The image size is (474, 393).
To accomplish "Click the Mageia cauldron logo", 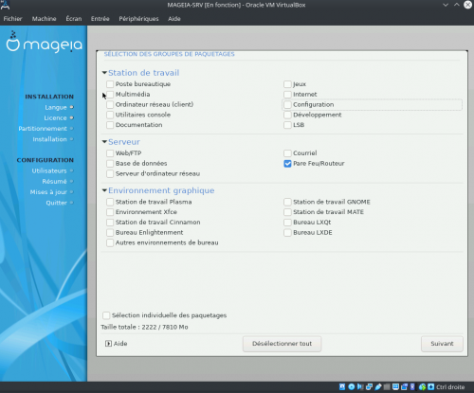I will coord(13,41).
